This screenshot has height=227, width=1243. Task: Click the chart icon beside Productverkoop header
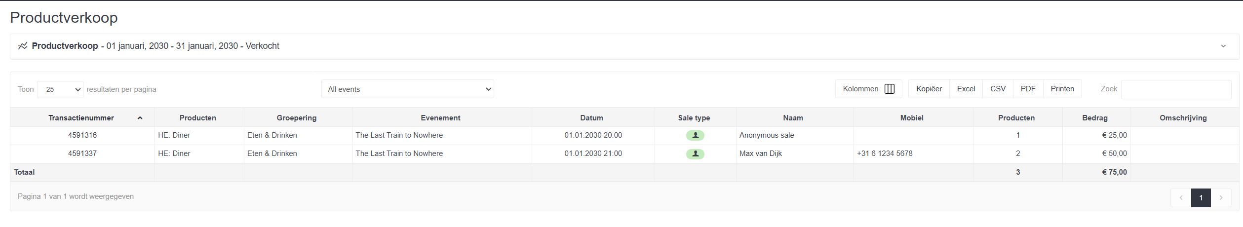[23, 46]
